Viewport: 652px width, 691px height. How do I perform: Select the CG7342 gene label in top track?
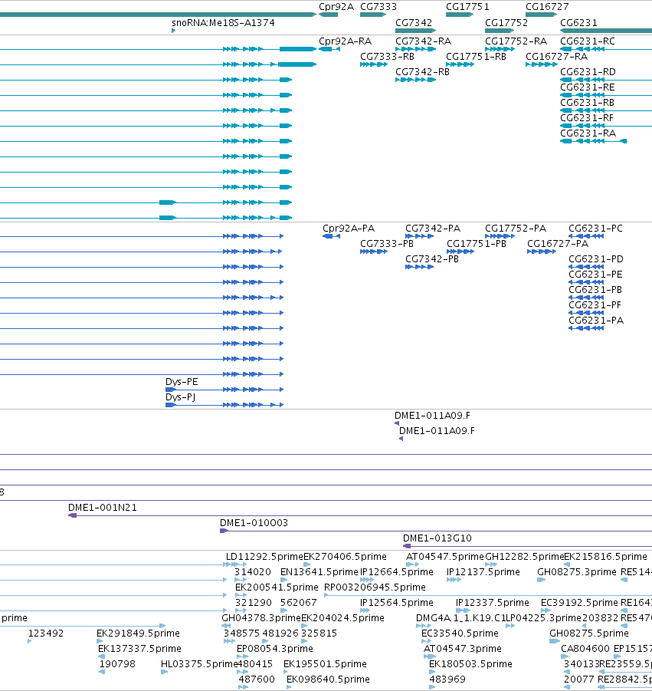[x=414, y=22]
